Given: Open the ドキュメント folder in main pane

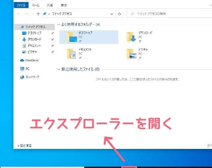Looking at the screenshot, I should 72,54.
